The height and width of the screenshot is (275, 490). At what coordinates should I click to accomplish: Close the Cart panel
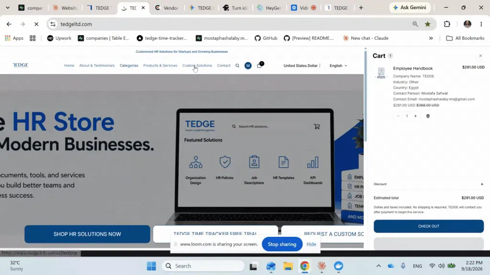click(480, 56)
